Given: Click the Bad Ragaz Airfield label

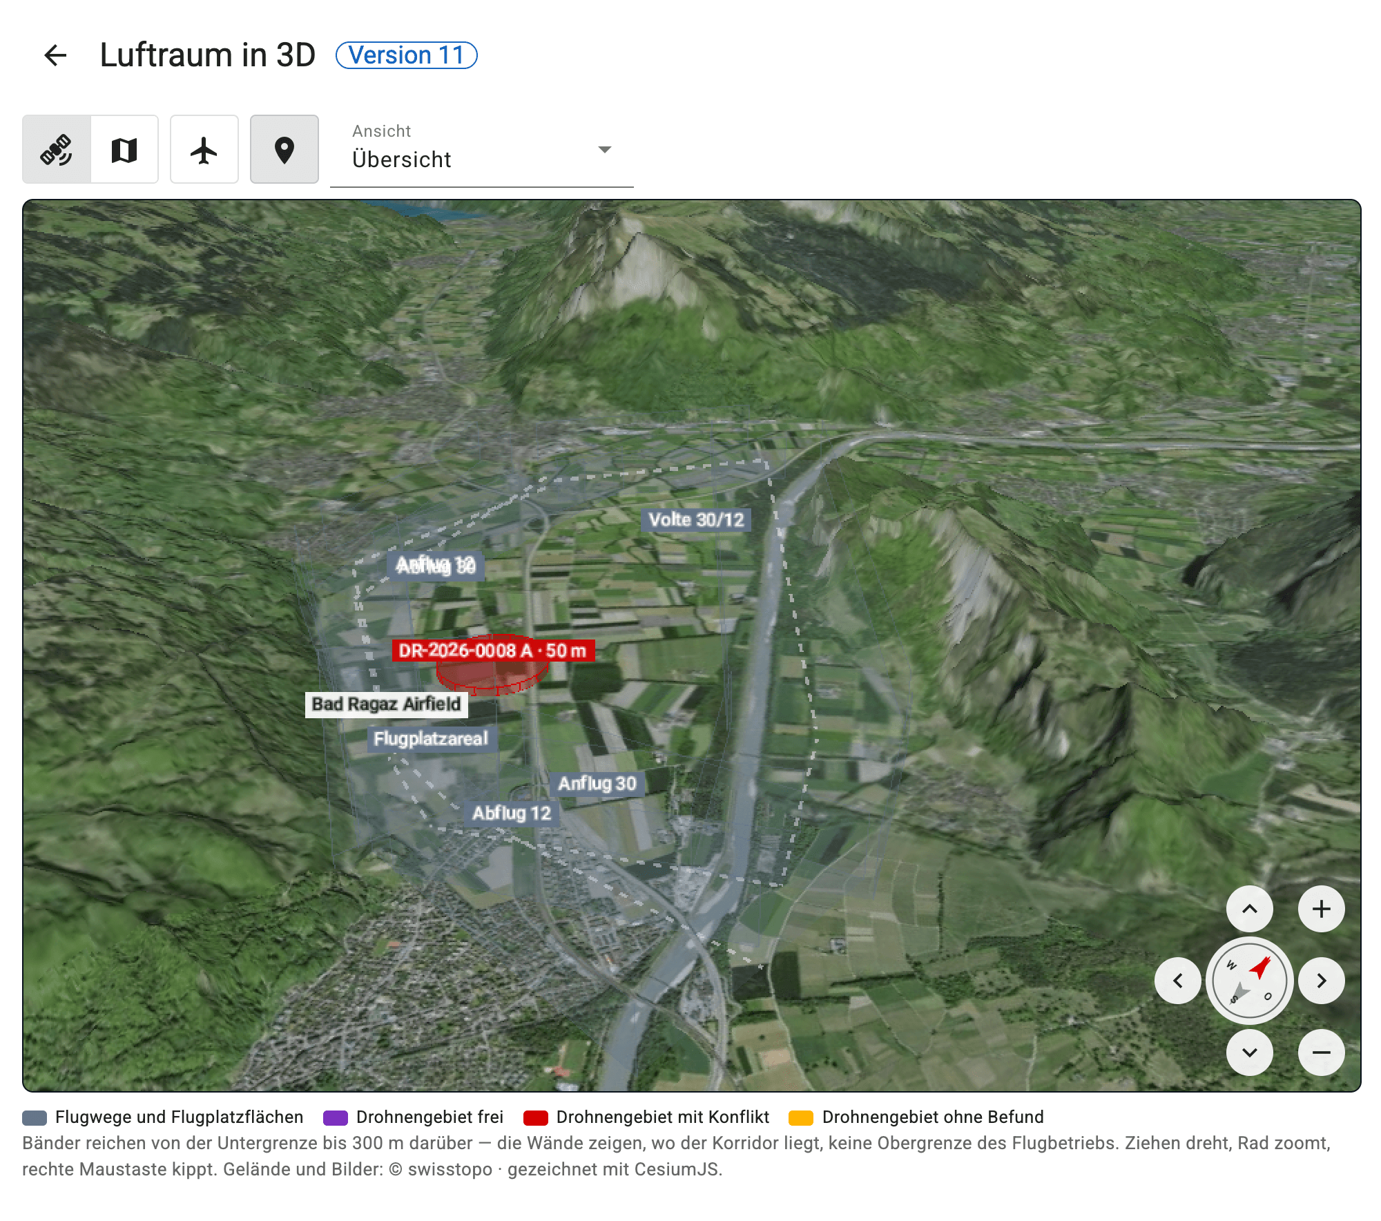Looking at the screenshot, I should (x=387, y=704).
